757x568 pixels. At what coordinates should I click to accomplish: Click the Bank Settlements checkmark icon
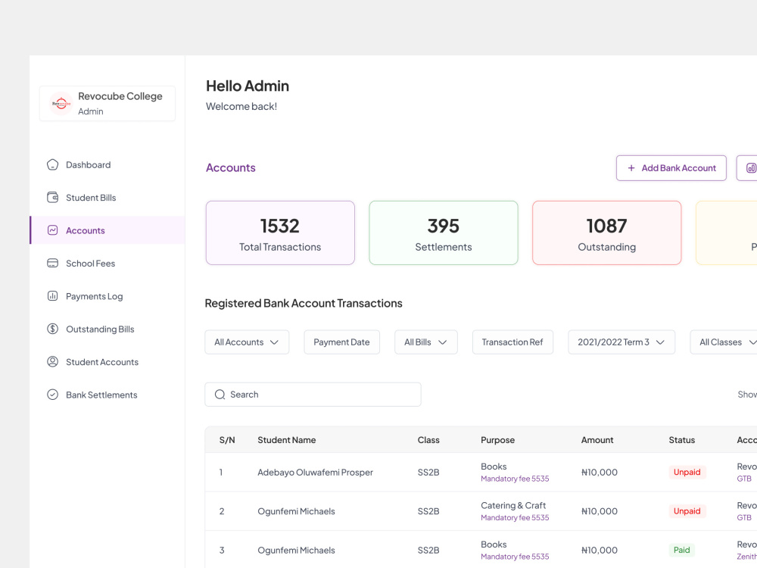click(x=53, y=395)
